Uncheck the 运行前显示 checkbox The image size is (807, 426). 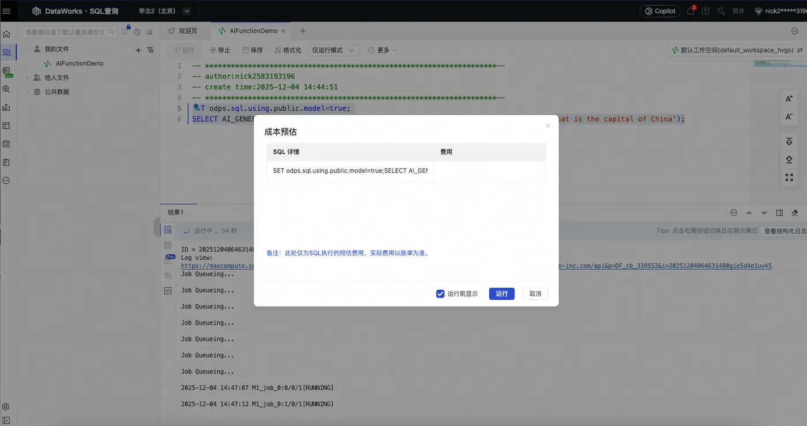point(440,294)
